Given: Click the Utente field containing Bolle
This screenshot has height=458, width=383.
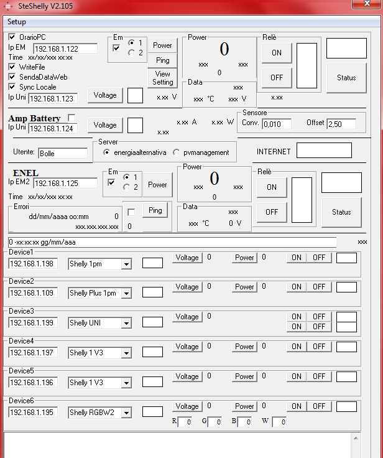Looking at the screenshot, I should tap(63, 153).
